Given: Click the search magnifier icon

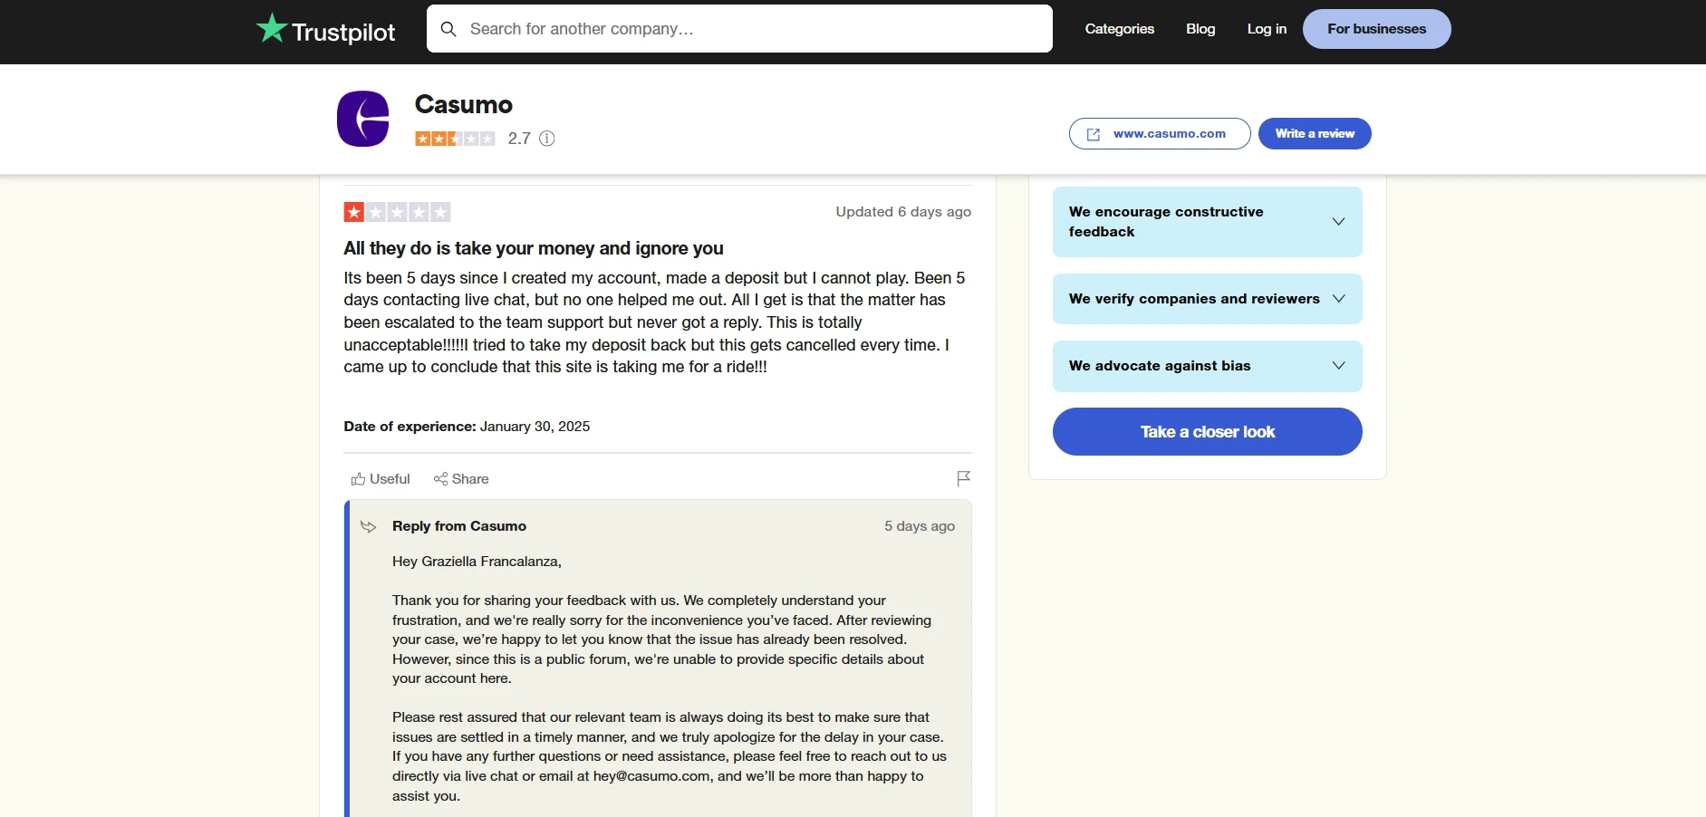Looking at the screenshot, I should (448, 29).
